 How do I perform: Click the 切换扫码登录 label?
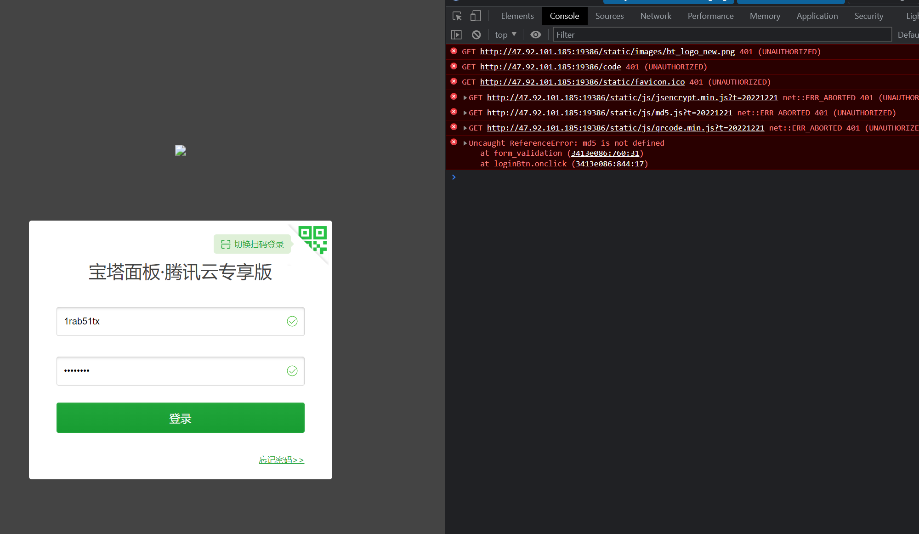click(x=252, y=244)
